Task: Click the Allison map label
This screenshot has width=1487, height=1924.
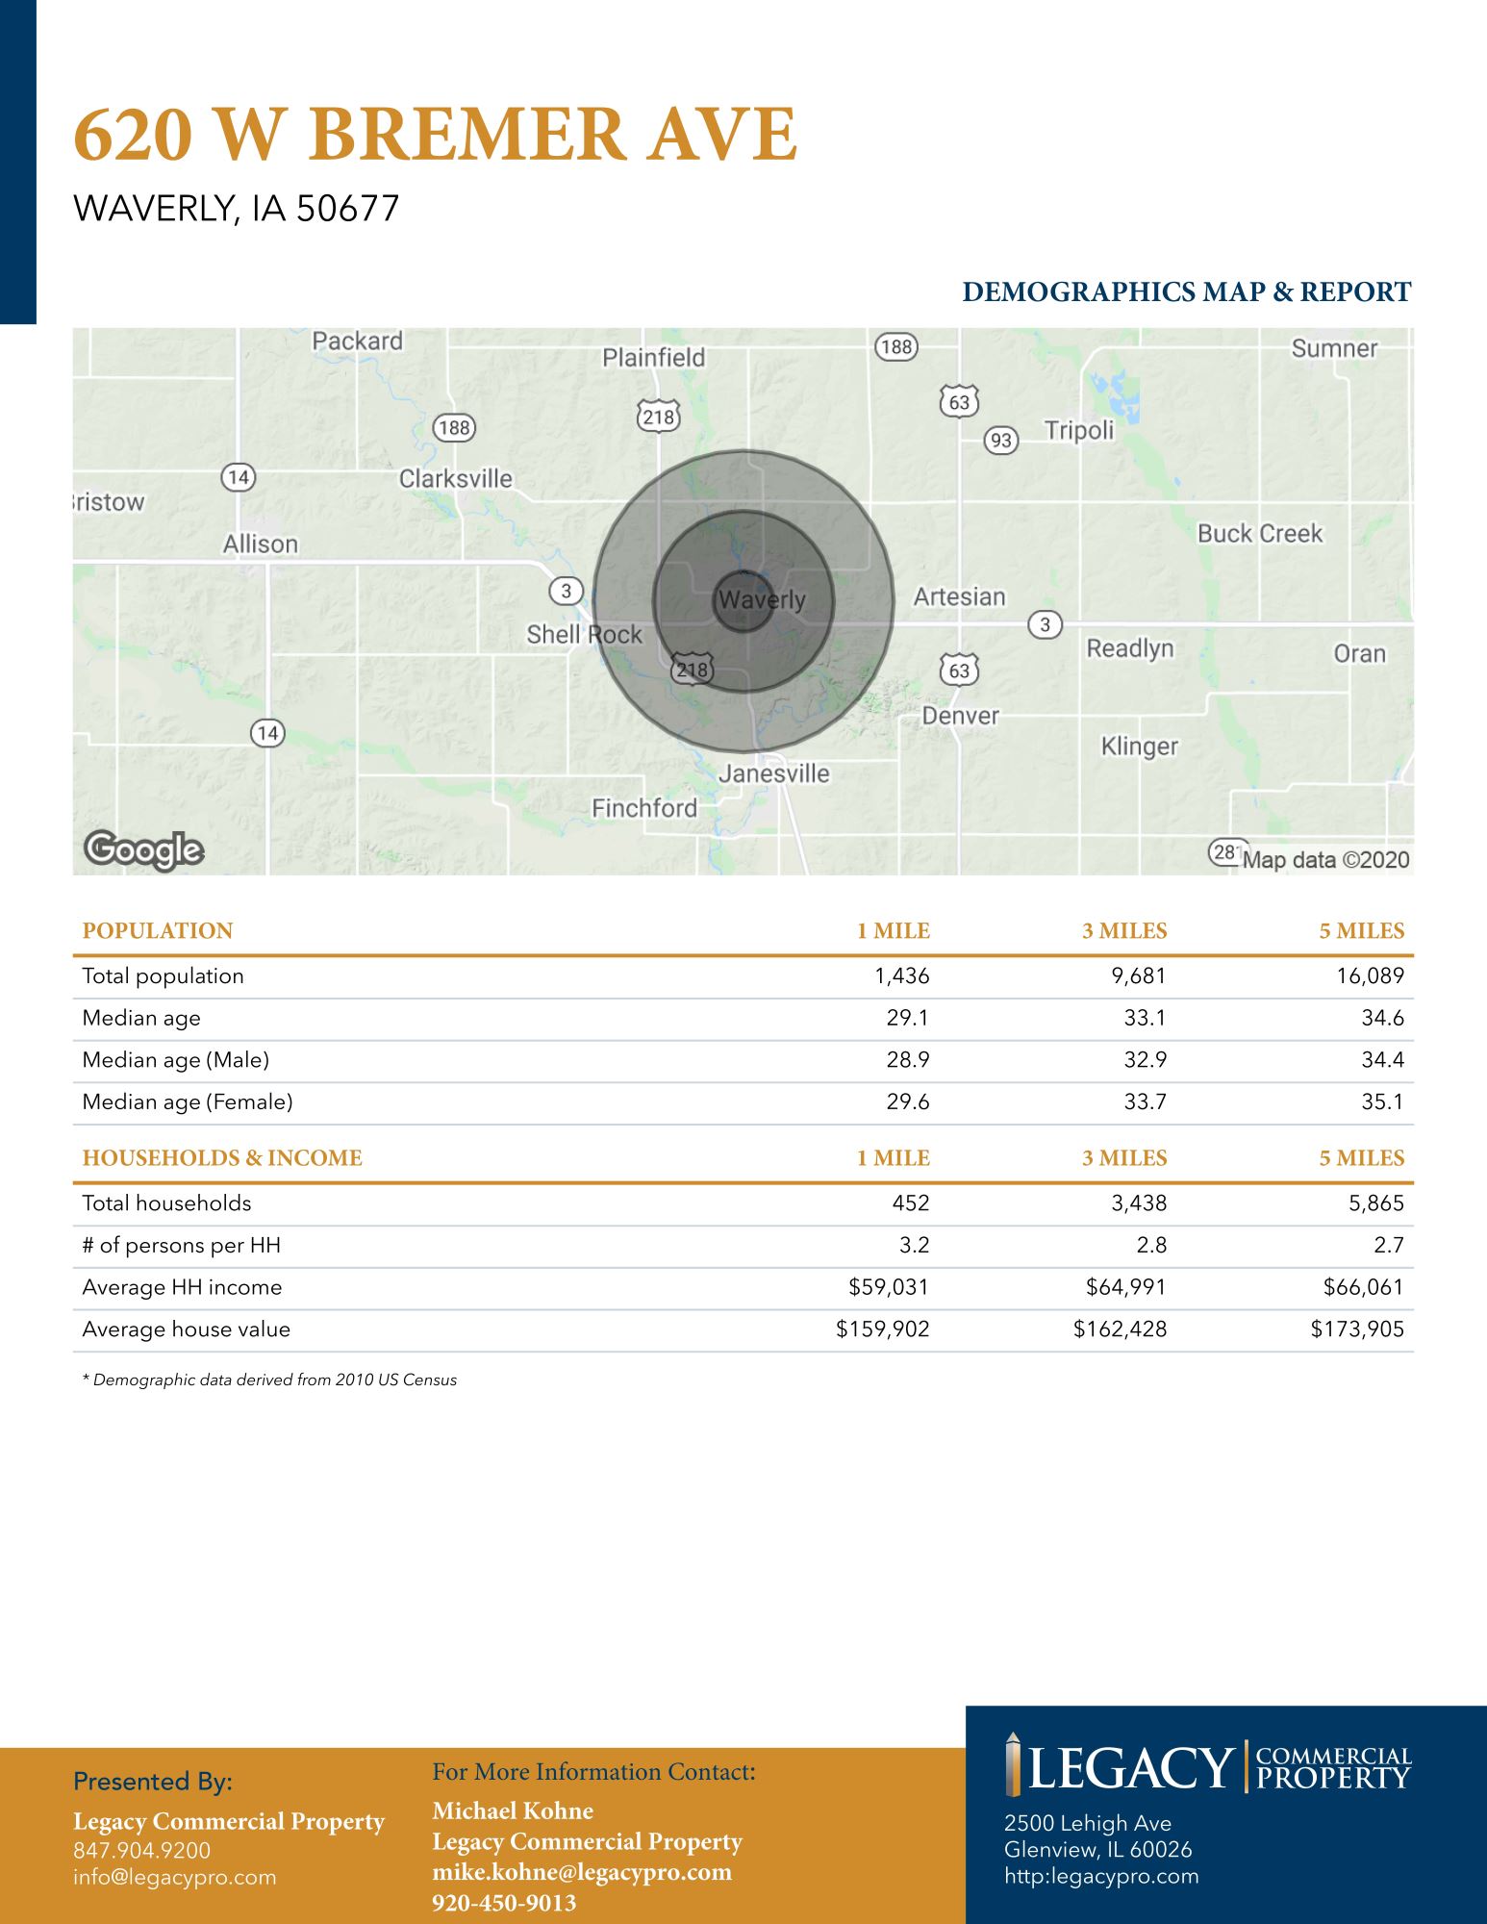Action: (261, 544)
